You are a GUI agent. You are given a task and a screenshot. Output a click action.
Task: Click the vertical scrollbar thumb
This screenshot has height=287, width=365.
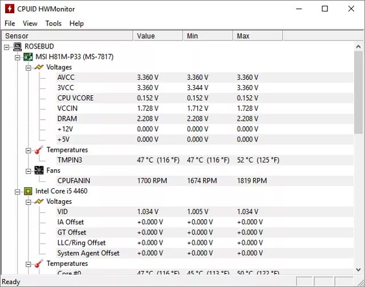(x=359, y=92)
